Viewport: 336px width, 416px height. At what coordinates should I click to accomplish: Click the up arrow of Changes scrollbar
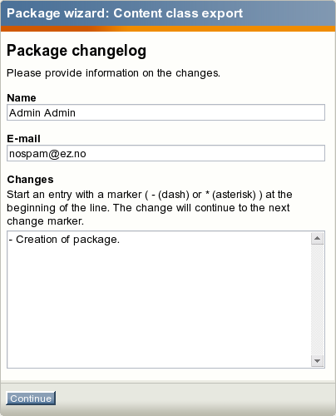(x=318, y=239)
